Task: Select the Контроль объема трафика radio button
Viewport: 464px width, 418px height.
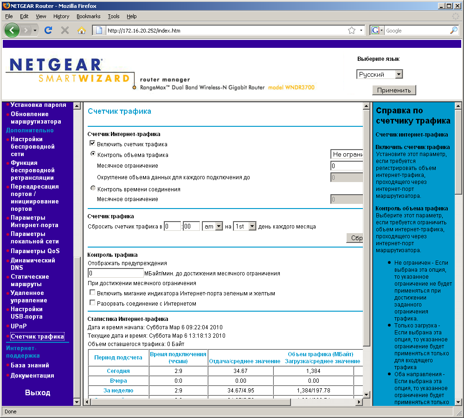Action: pos(93,154)
